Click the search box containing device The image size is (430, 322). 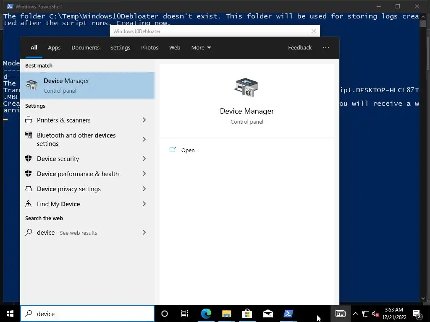point(87,314)
